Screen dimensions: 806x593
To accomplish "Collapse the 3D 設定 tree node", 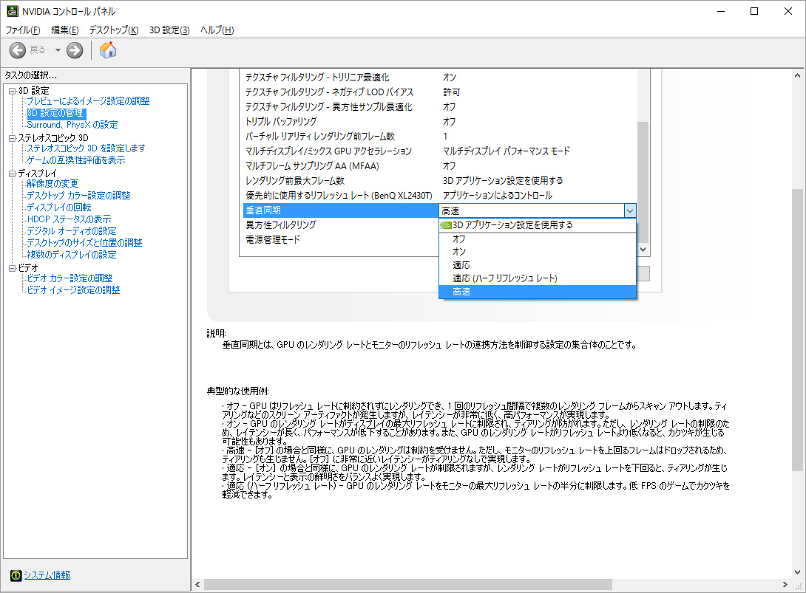I will pos(13,91).
